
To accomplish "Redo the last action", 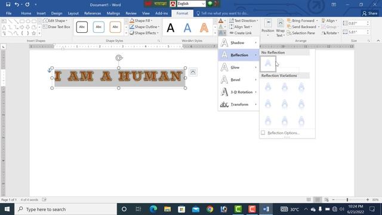I will (27, 4).
